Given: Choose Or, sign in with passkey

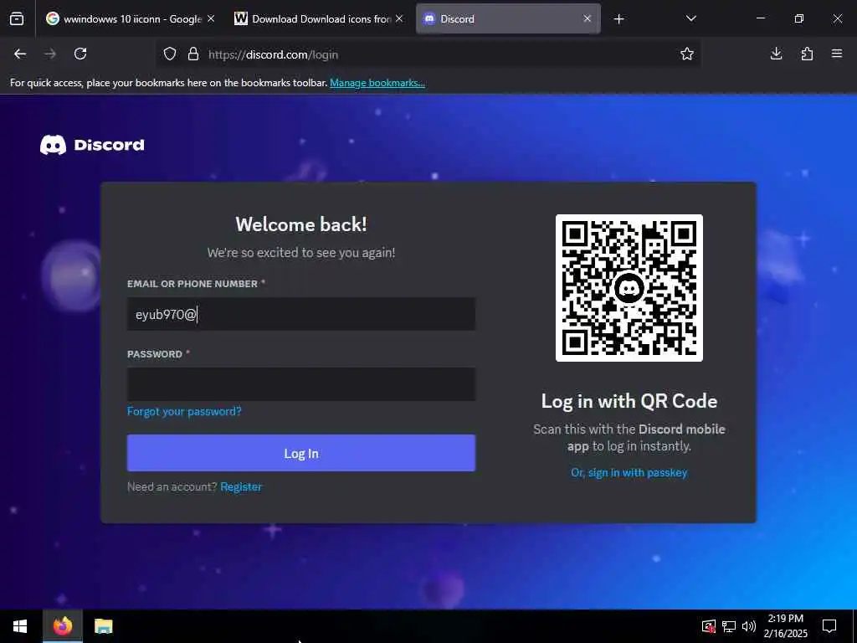Looking at the screenshot, I should click(x=629, y=472).
